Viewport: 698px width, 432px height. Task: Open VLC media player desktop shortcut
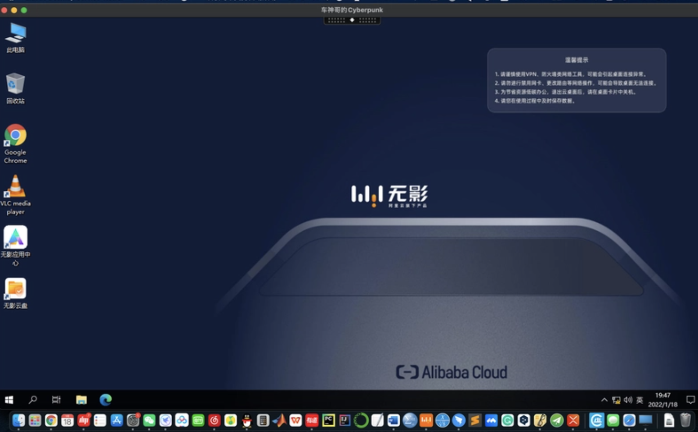pyautogui.click(x=16, y=195)
